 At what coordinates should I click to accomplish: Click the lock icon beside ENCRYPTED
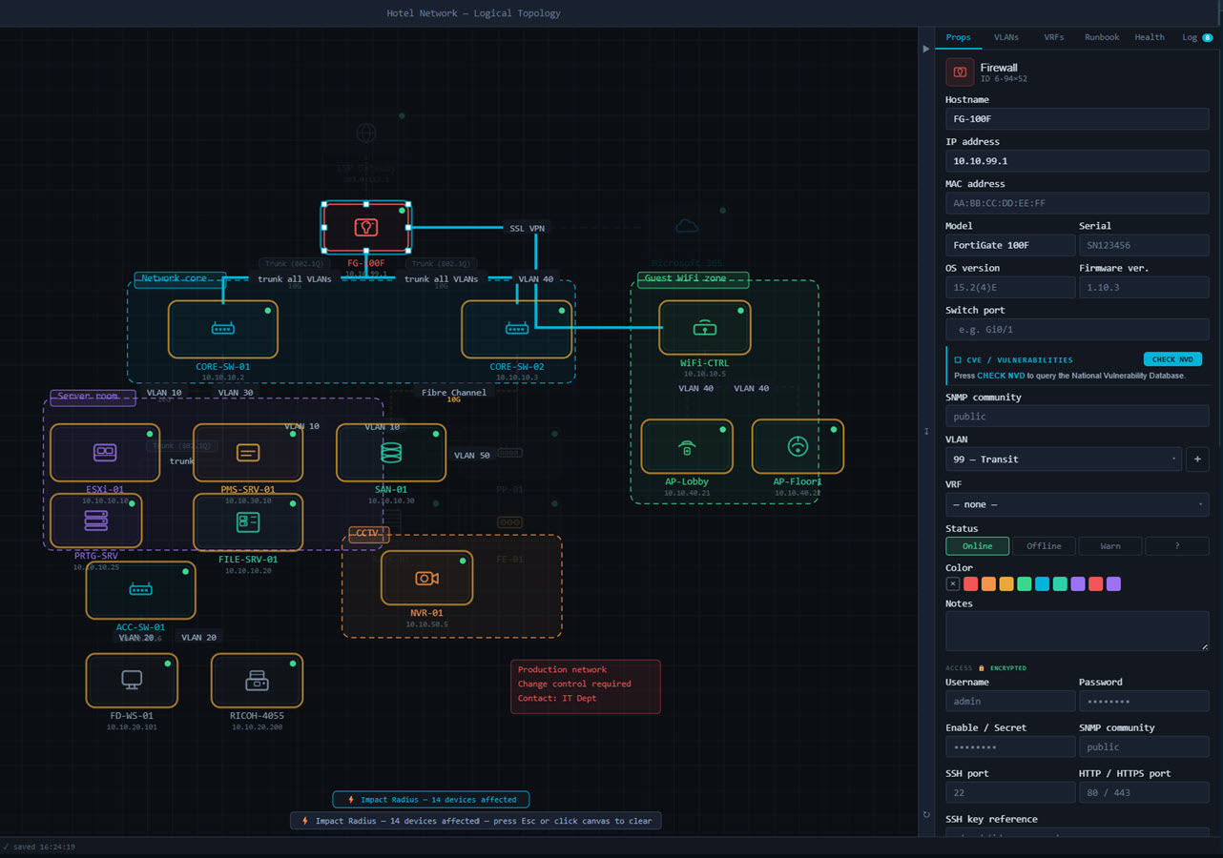982,668
